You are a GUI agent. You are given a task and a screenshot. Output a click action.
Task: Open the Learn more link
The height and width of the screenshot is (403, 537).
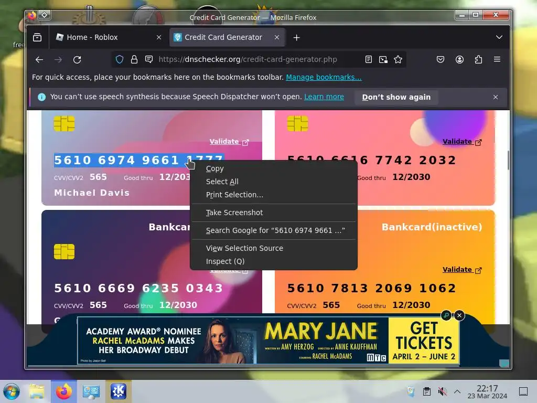coord(324,97)
